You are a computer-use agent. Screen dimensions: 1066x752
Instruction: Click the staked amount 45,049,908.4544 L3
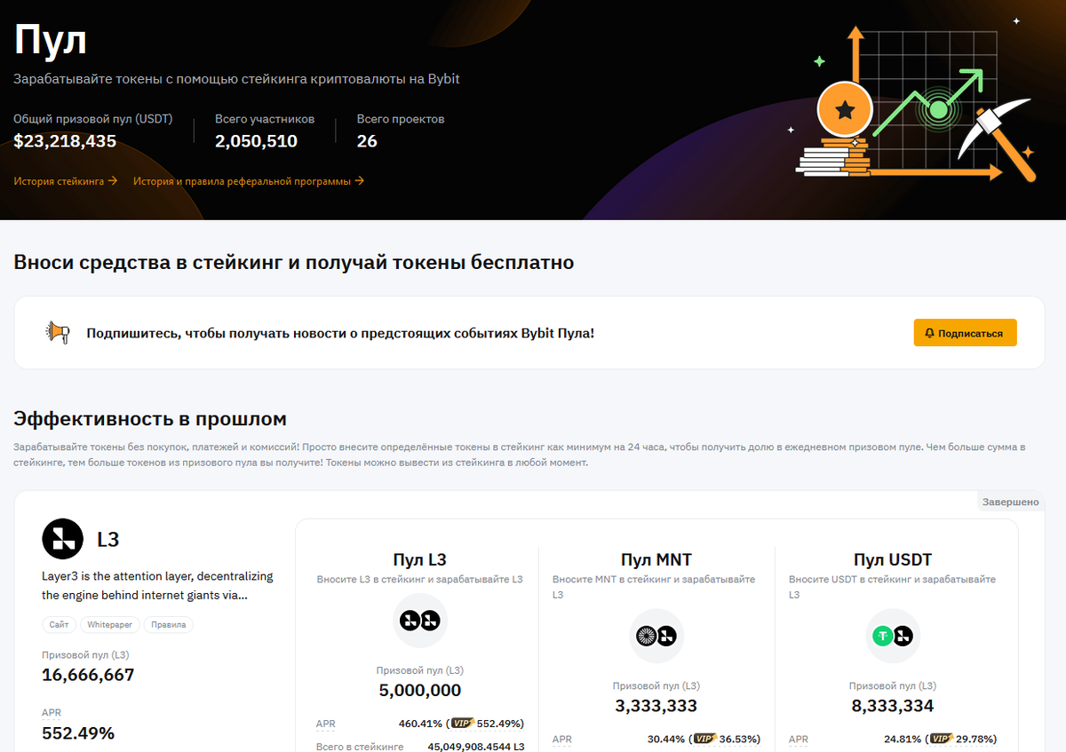(476, 747)
